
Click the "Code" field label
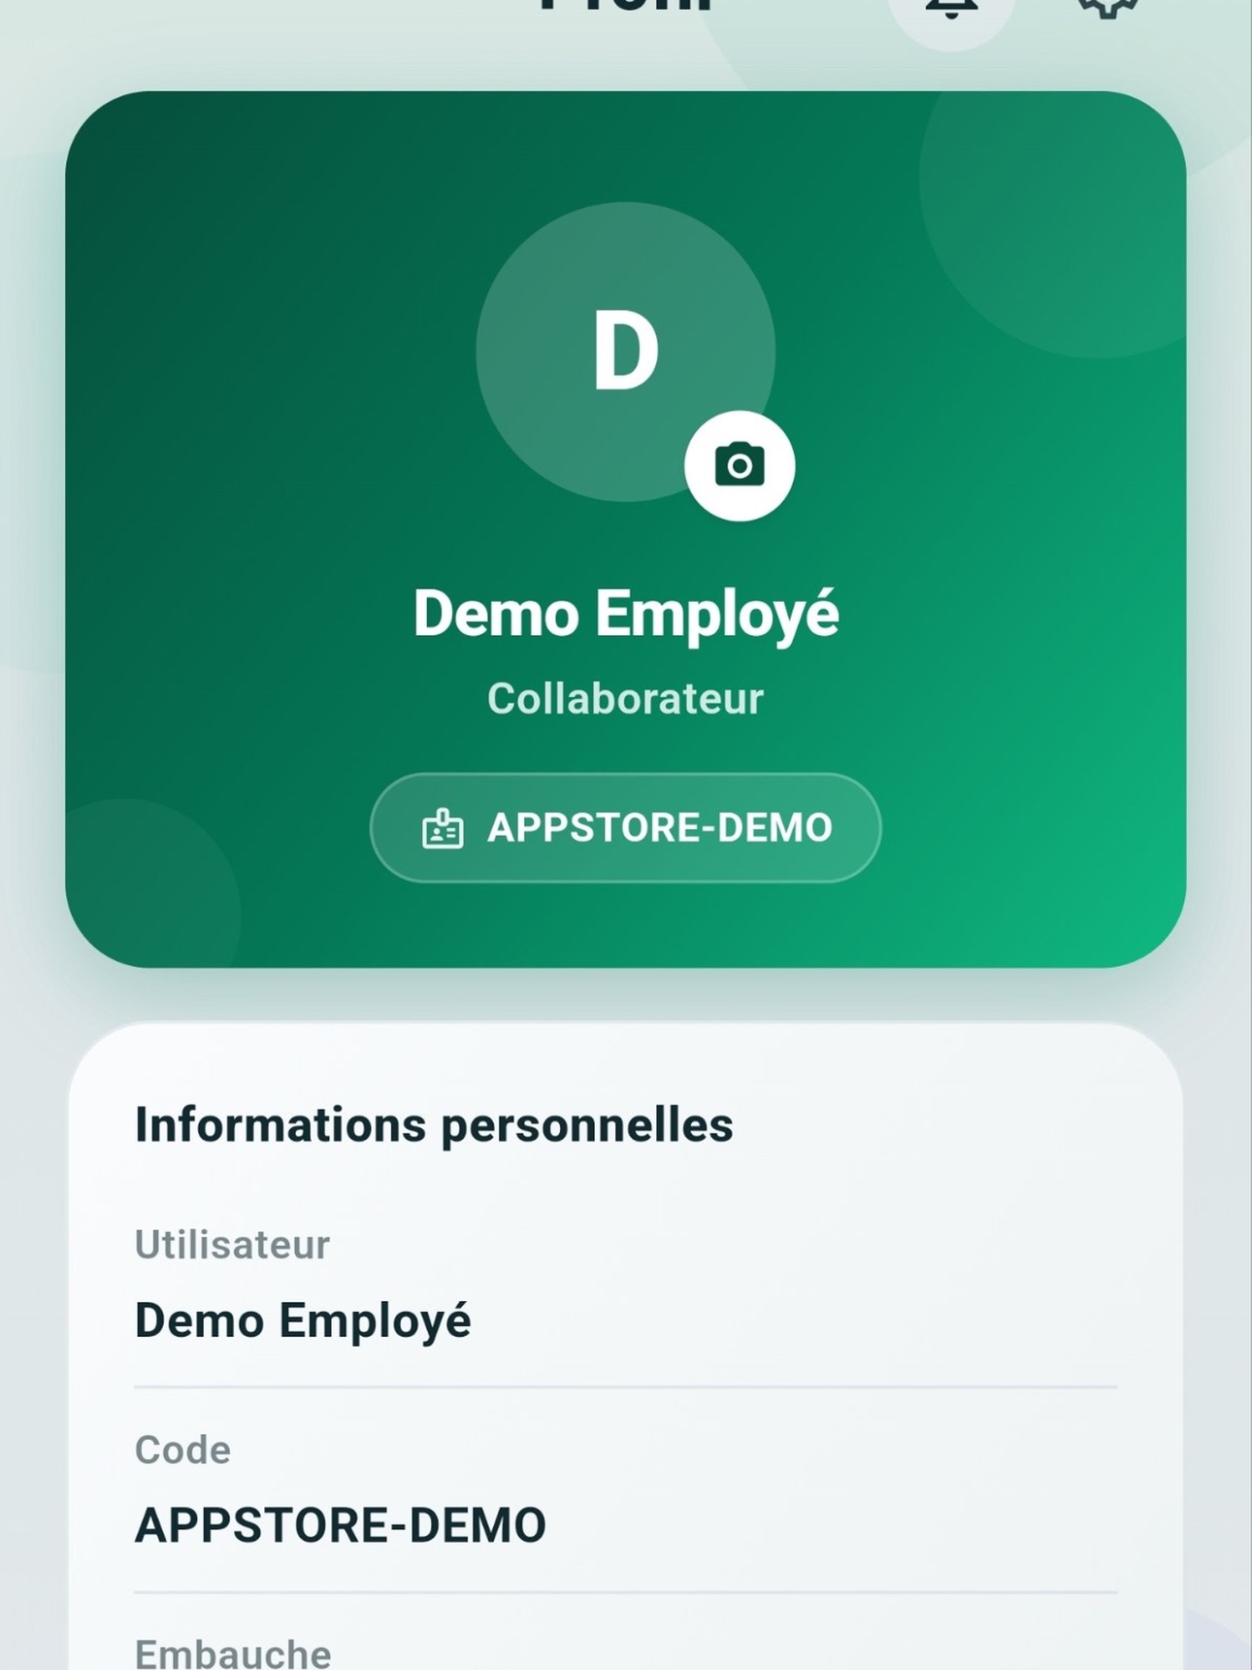tap(182, 1450)
